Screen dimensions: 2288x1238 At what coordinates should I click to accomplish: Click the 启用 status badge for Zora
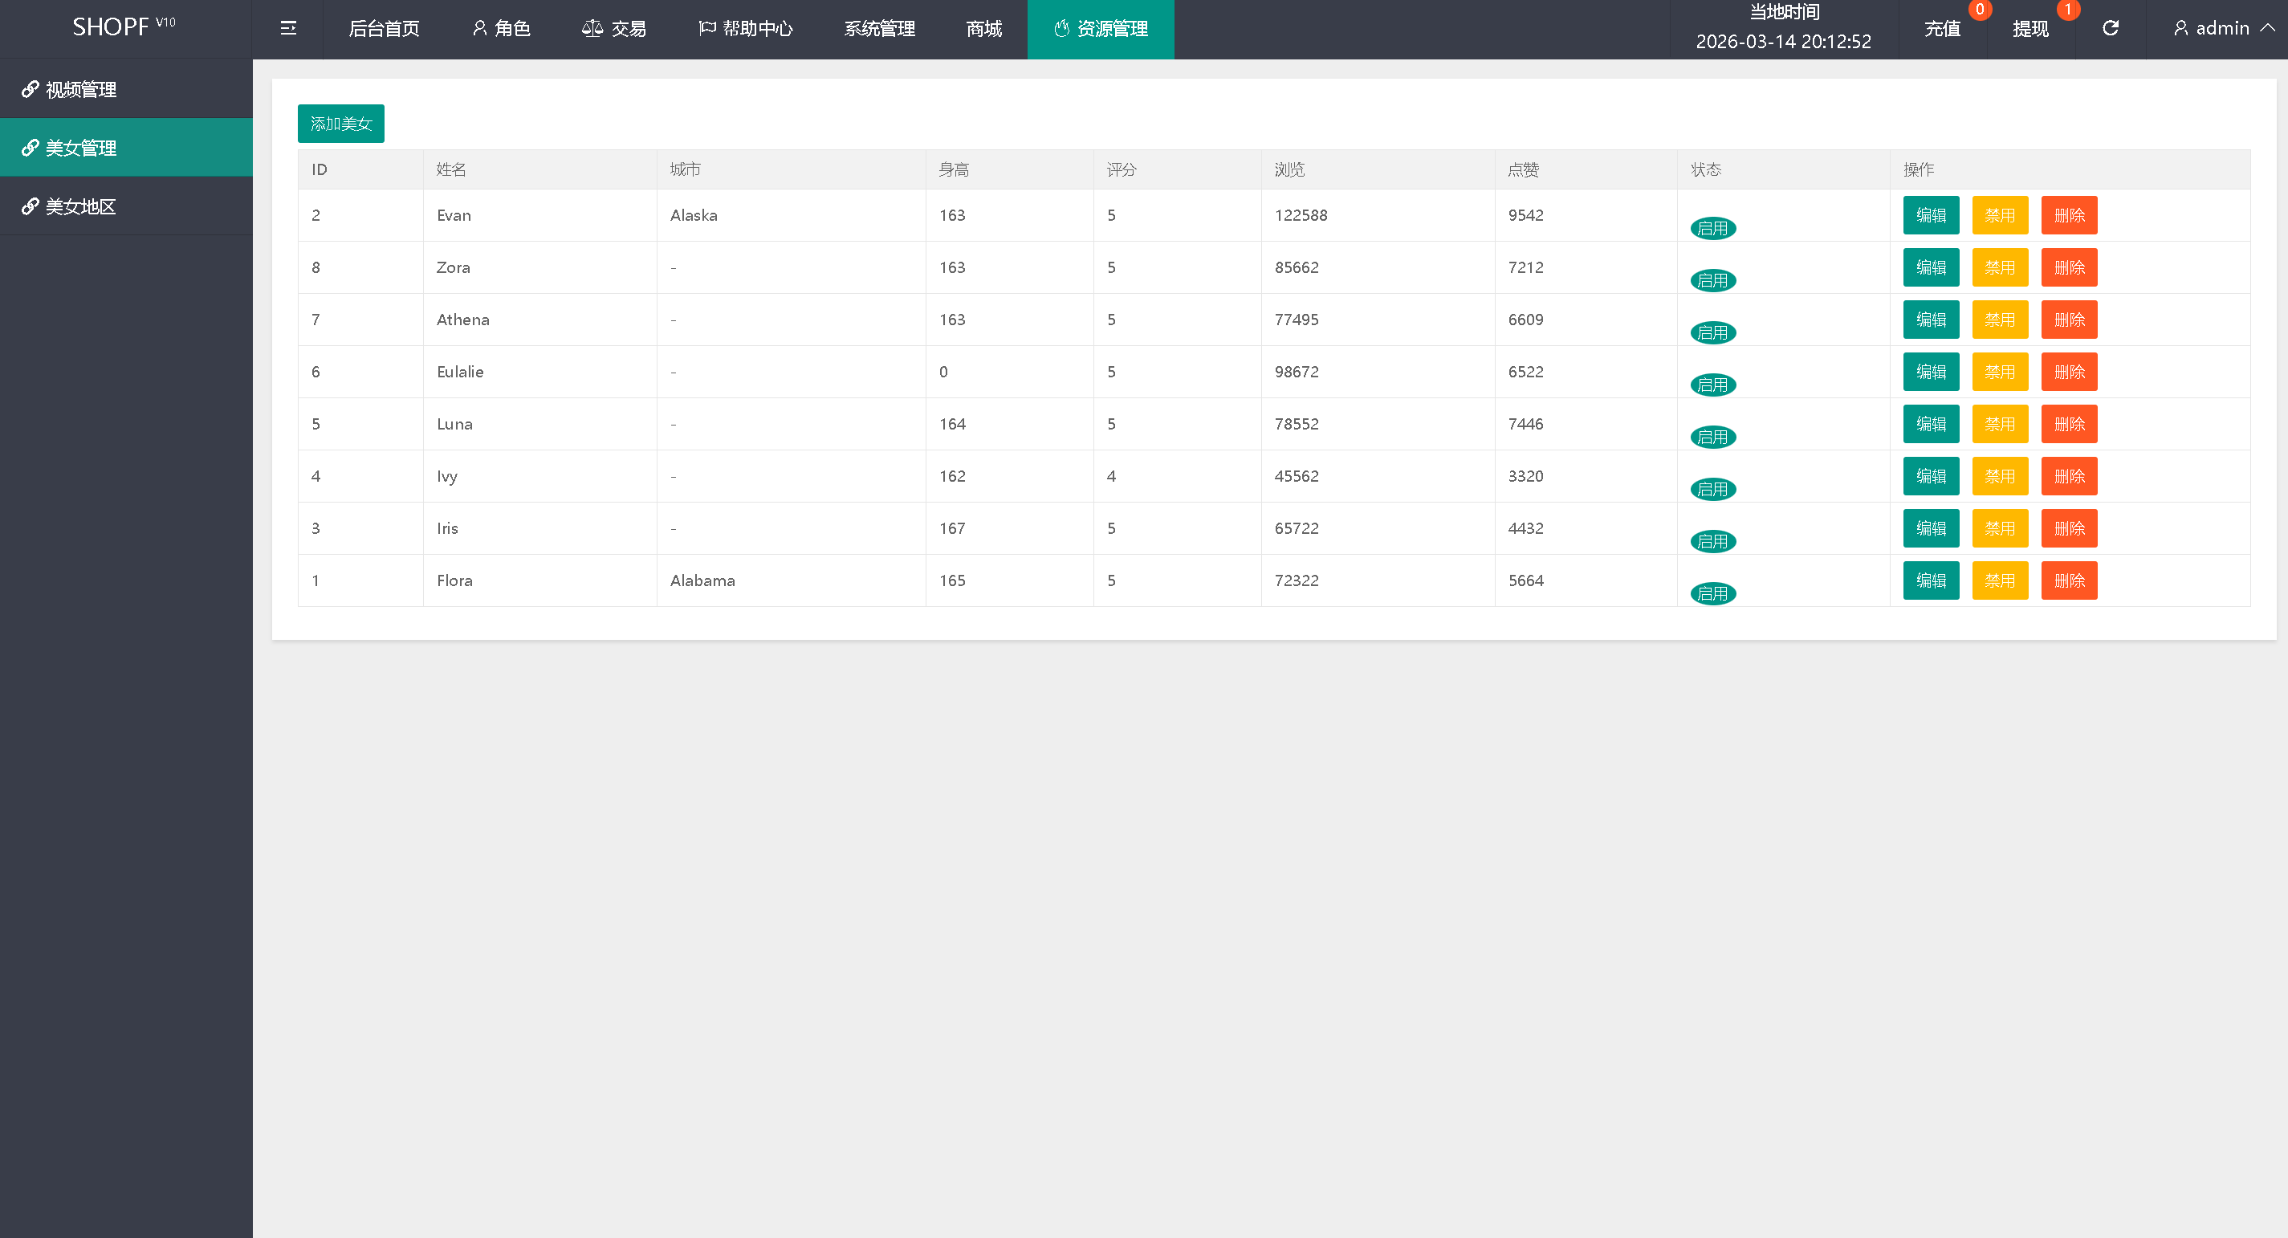tap(1712, 281)
